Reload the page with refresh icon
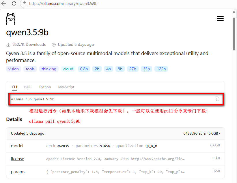This screenshot has width=237, height=183. click(14, 3)
